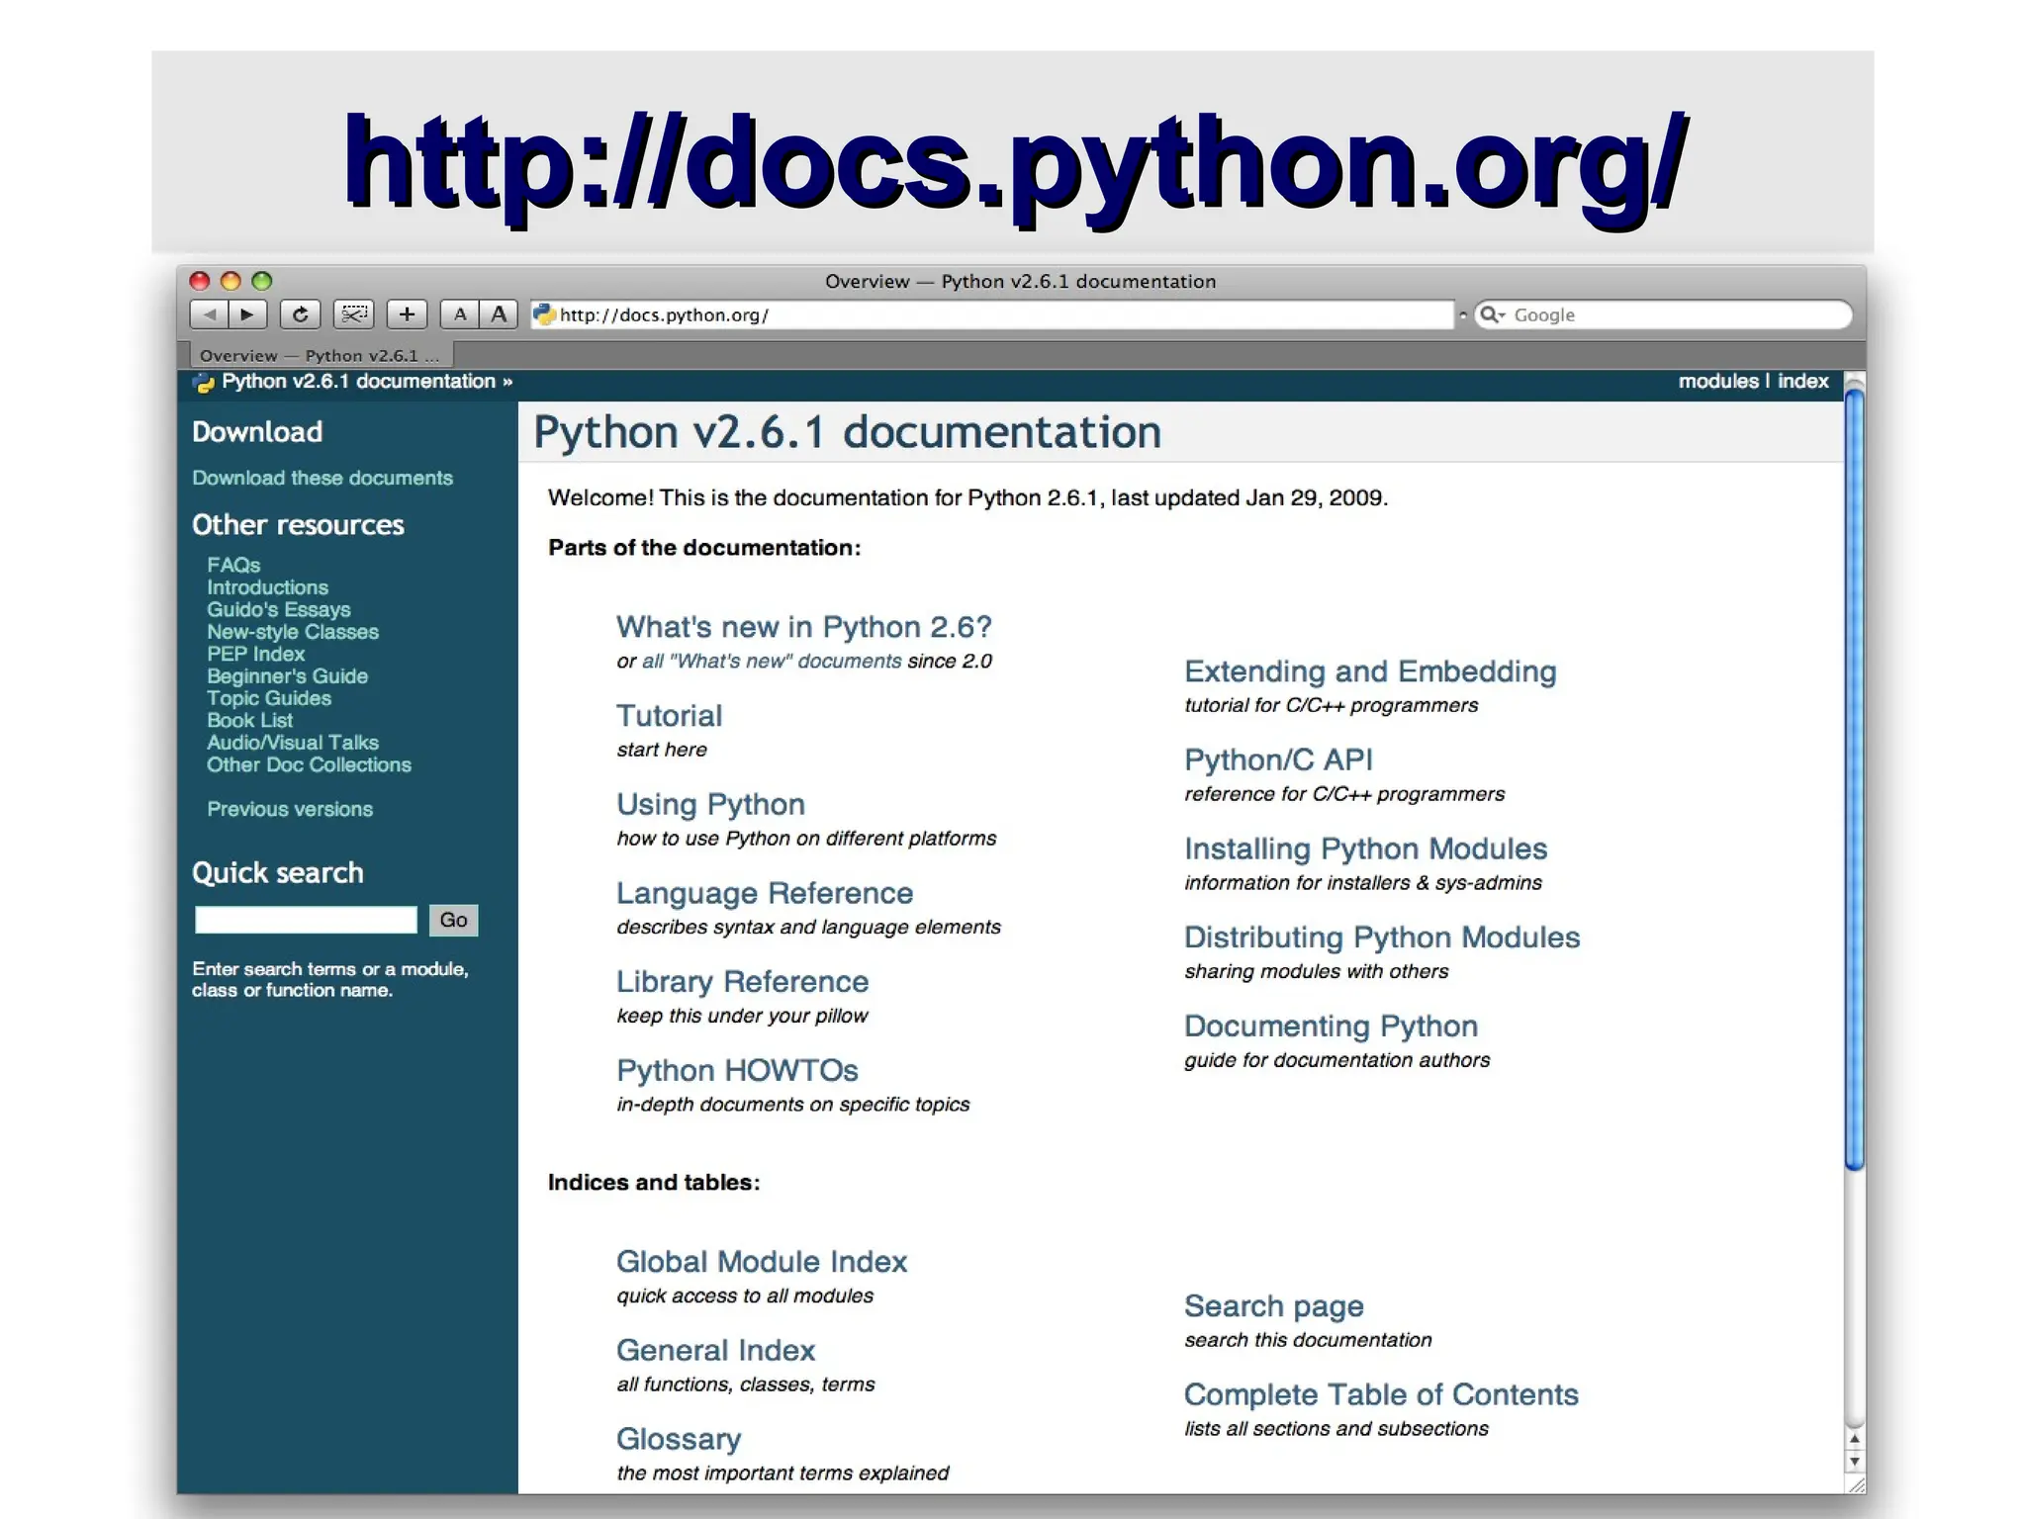
Task: Increase text size with large A button
Action: click(499, 314)
